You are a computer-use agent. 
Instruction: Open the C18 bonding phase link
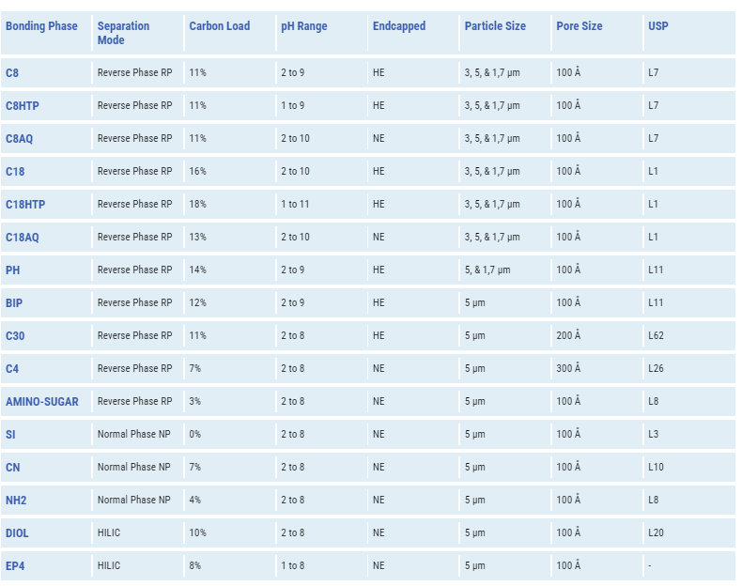click(x=15, y=172)
